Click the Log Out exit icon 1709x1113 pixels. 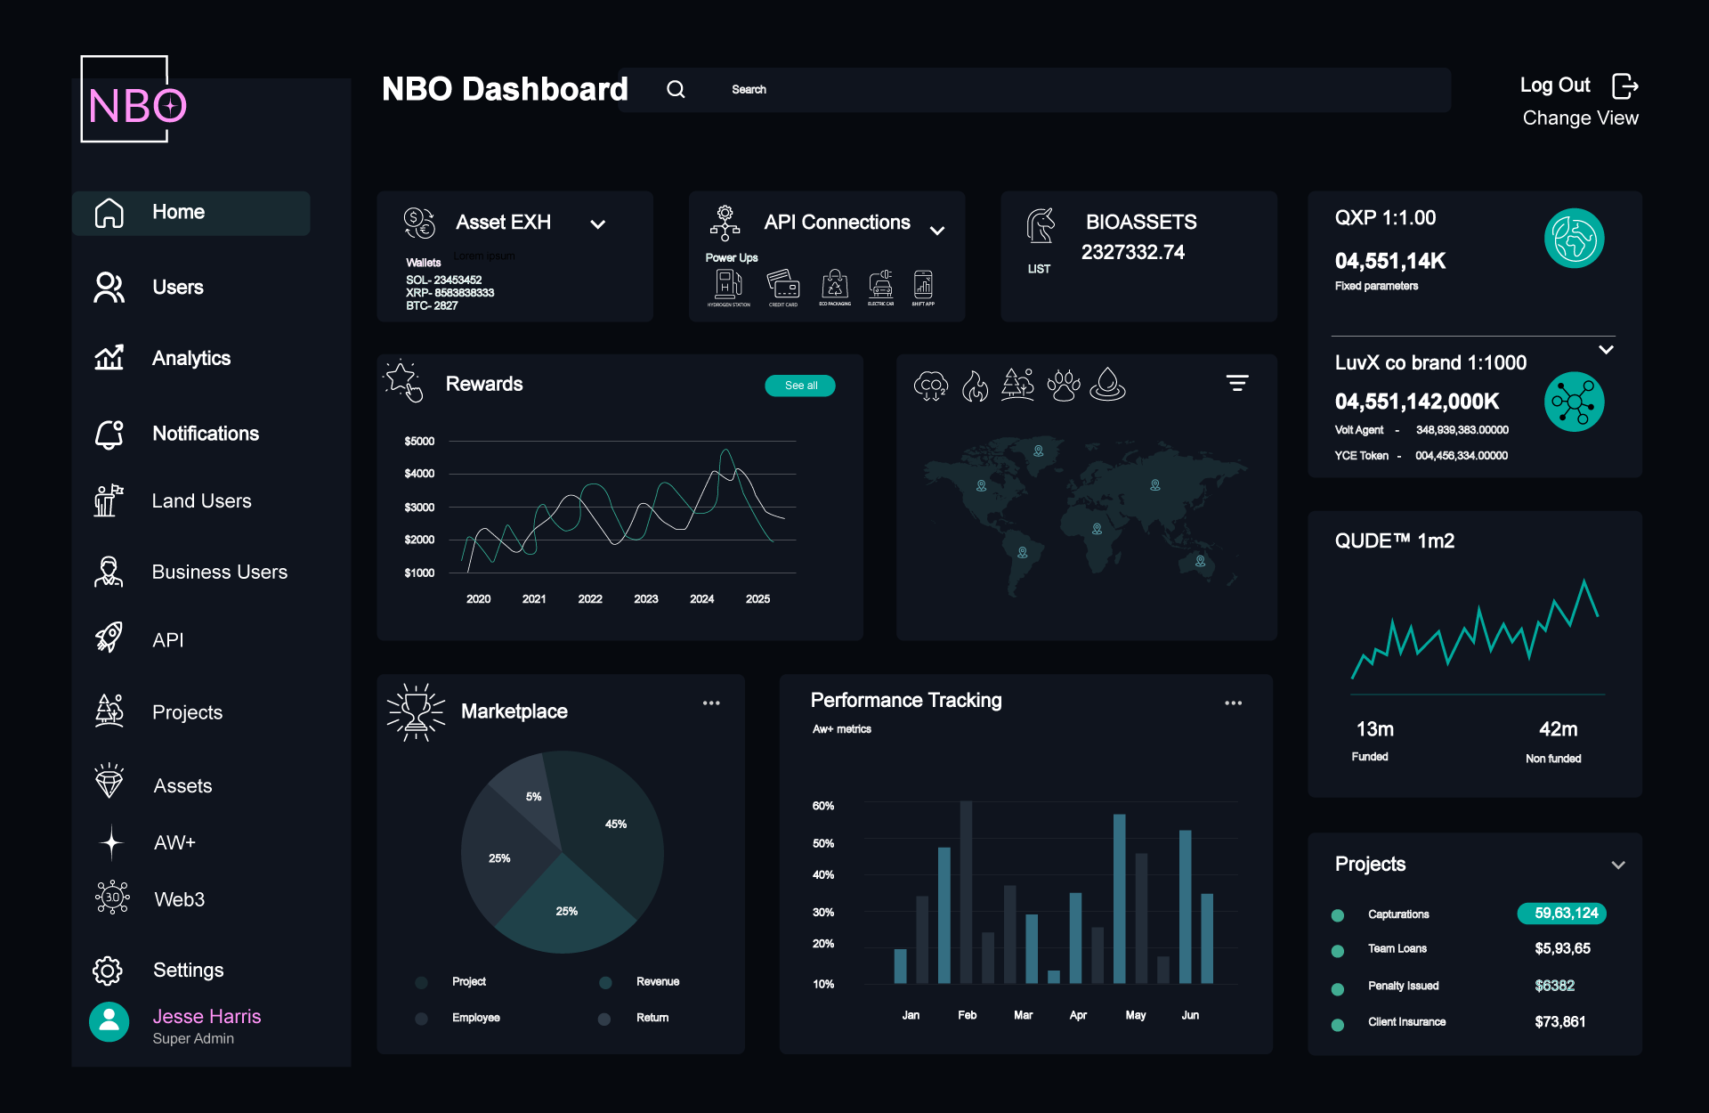click(x=1624, y=86)
